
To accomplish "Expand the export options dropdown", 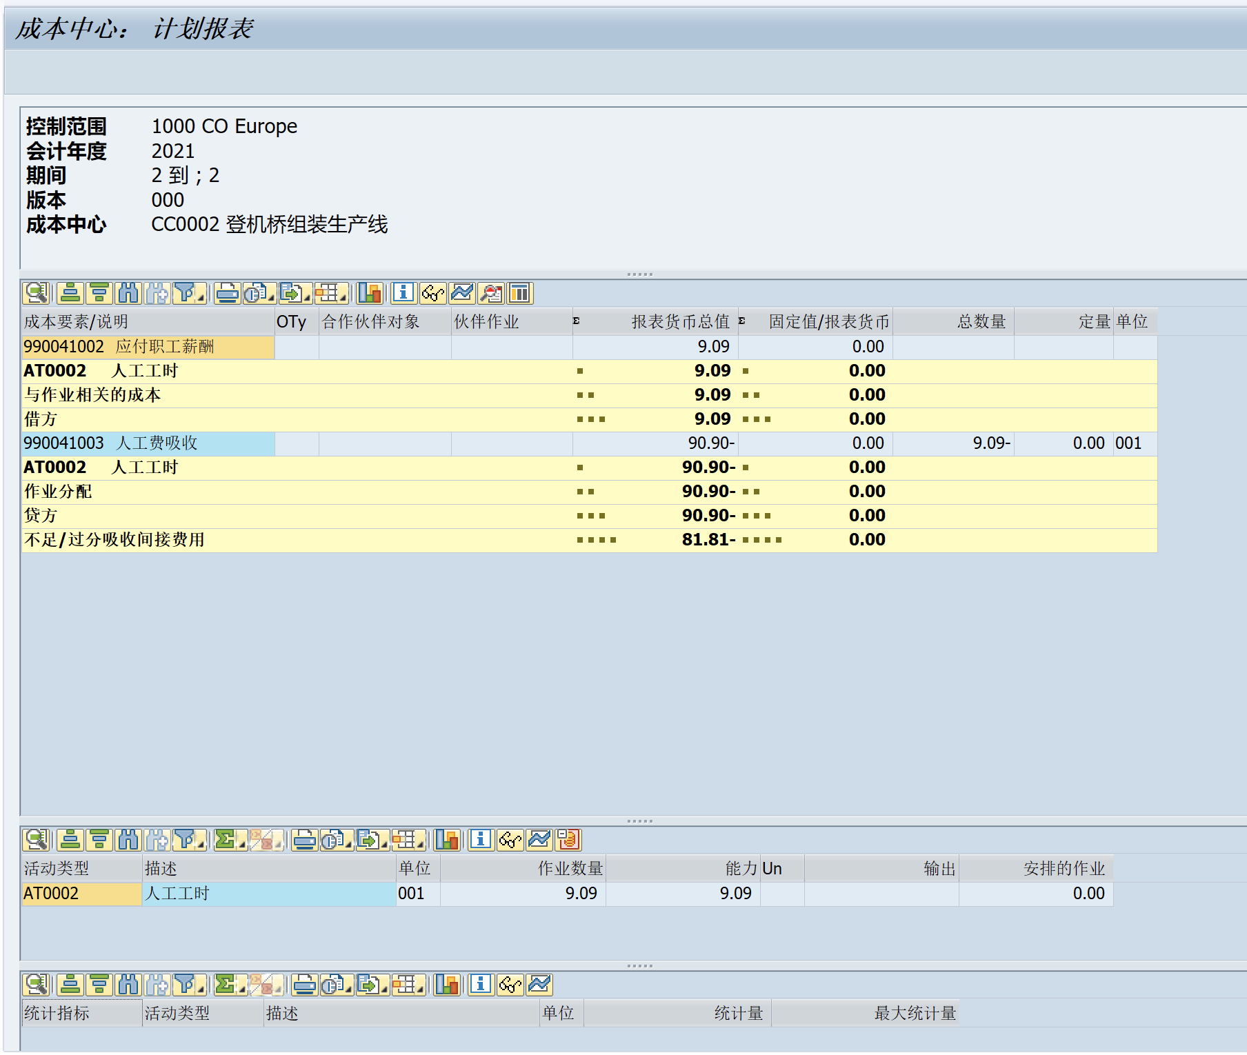I will pyautogui.click(x=306, y=298).
